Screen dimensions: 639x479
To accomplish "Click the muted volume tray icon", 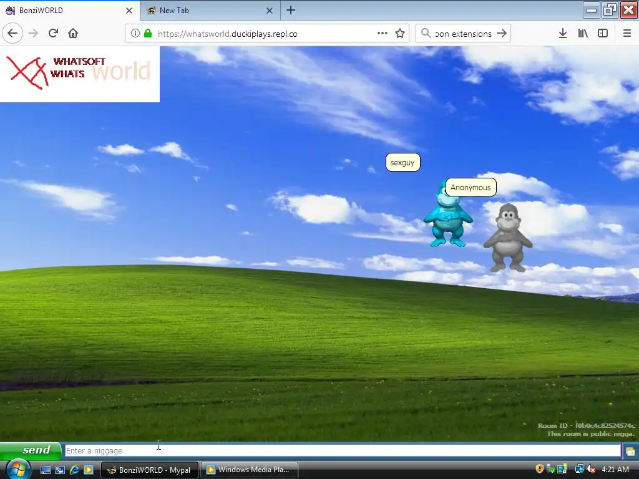I will 592,469.
